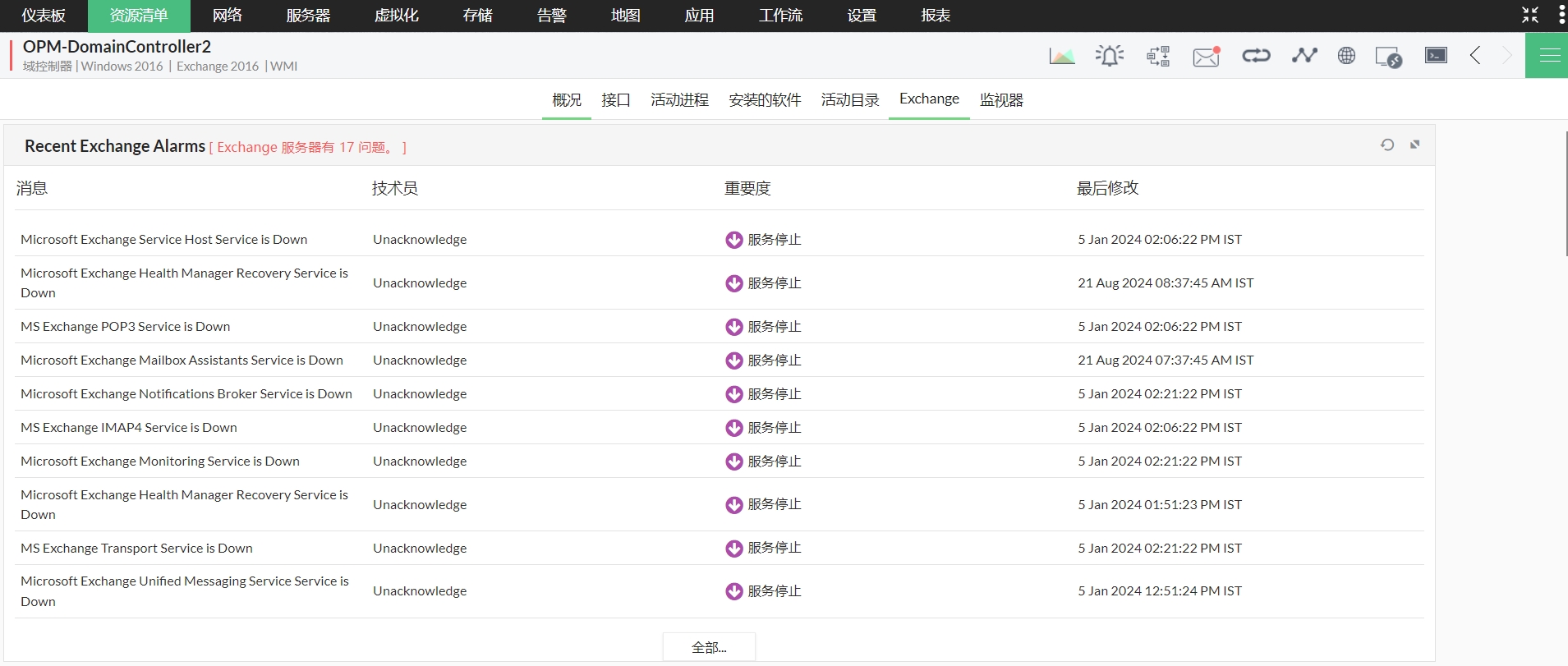Click severity icon of Service Host alarm
Image resolution: width=1568 pixels, height=666 pixels.
coord(734,240)
